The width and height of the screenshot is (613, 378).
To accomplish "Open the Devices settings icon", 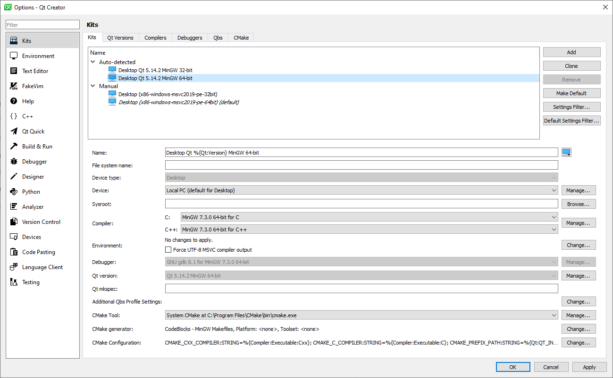I will (x=14, y=237).
